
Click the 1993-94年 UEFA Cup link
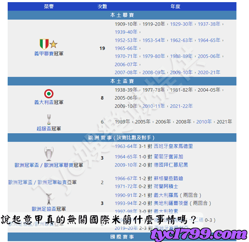click(x=126, y=203)
